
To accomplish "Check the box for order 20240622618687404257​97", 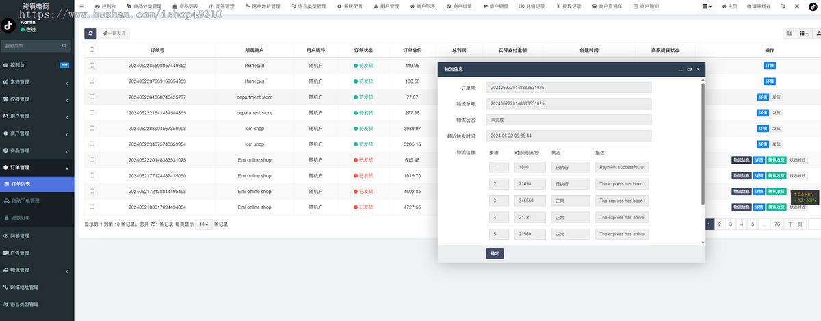I will click(92, 97).
